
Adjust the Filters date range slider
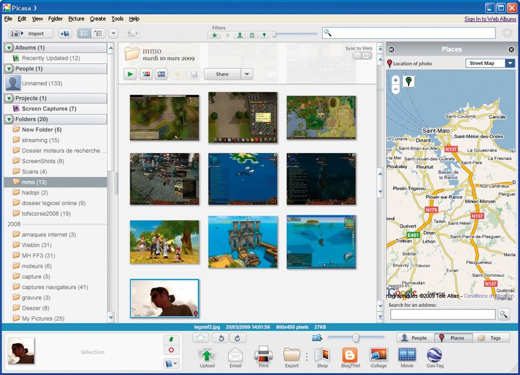[274, 34]
